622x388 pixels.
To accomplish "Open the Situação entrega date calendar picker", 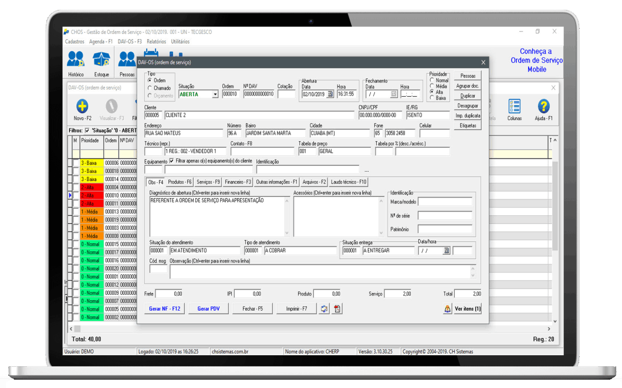I will (447, 250).
